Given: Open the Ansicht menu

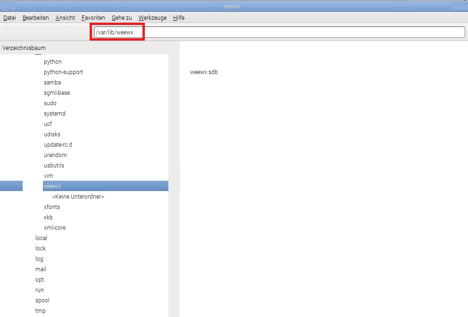Looking at the screenshot, I should coord(65,18).
